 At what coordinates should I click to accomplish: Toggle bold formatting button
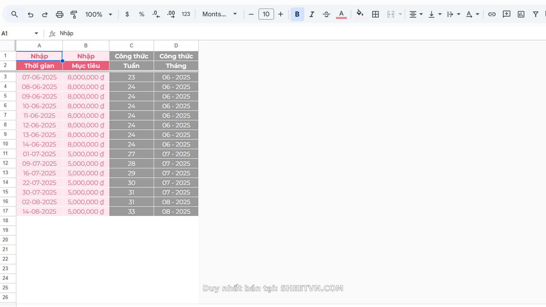[297, 14]
